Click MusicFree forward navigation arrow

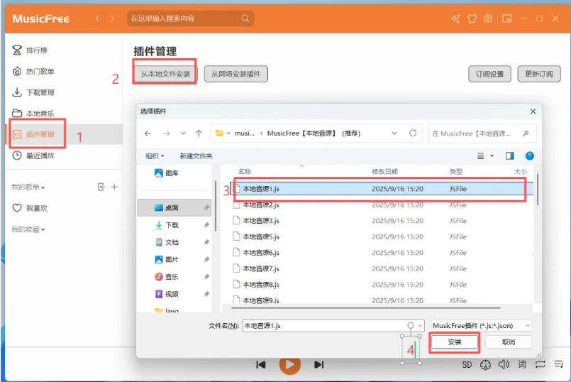[x=112, y=18]
